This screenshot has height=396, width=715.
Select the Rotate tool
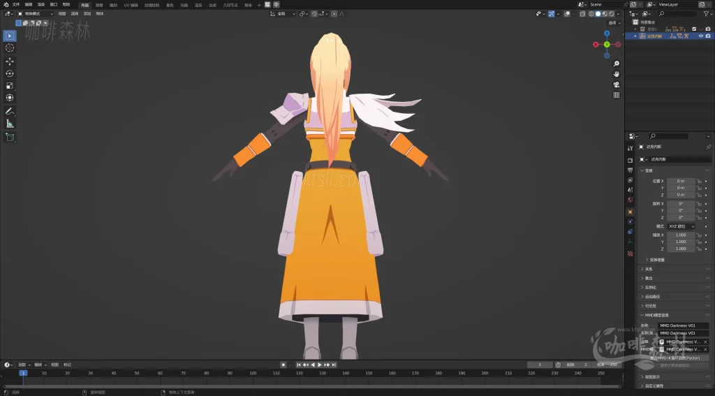[10, 73]
